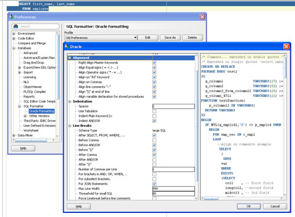This screenshot has width=295, height=217.
Task: Select User Defined Extensions item
Action: pyautogui.click(x=40, y=126)
